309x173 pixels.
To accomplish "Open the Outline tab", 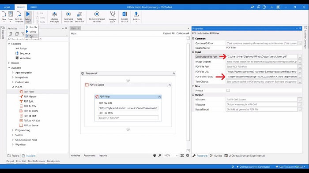I will pyautogui.click(x=216, y=155).
